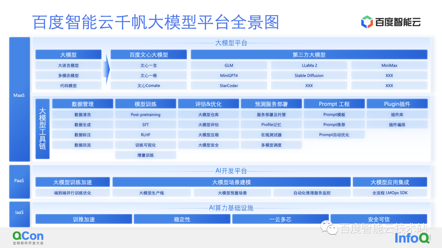The width and height of the screenshot is (442, 248).
Task: Click the 一云多芯 block
Action: click(x=280, y=219)
